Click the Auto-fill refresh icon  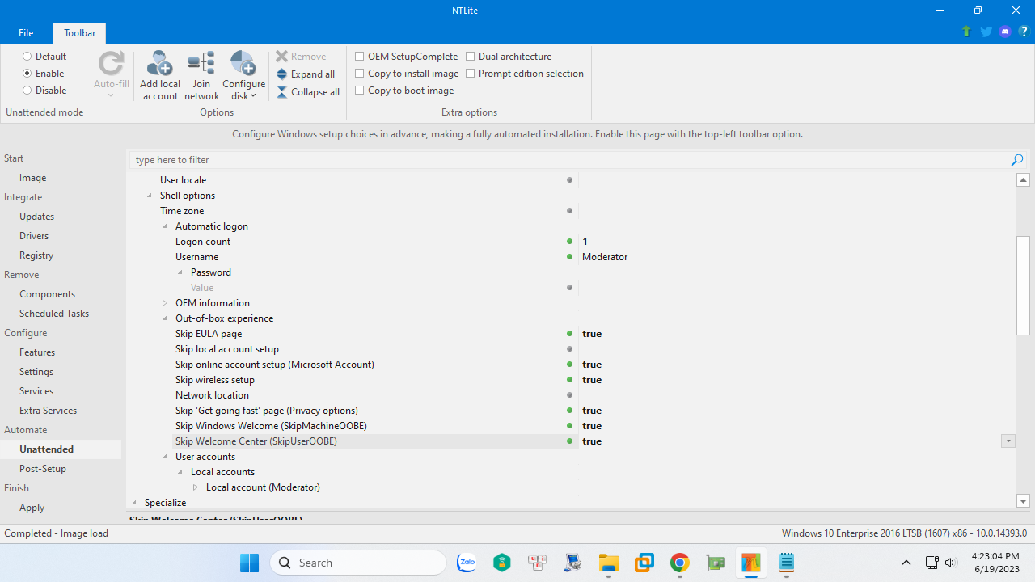[112, 63]
